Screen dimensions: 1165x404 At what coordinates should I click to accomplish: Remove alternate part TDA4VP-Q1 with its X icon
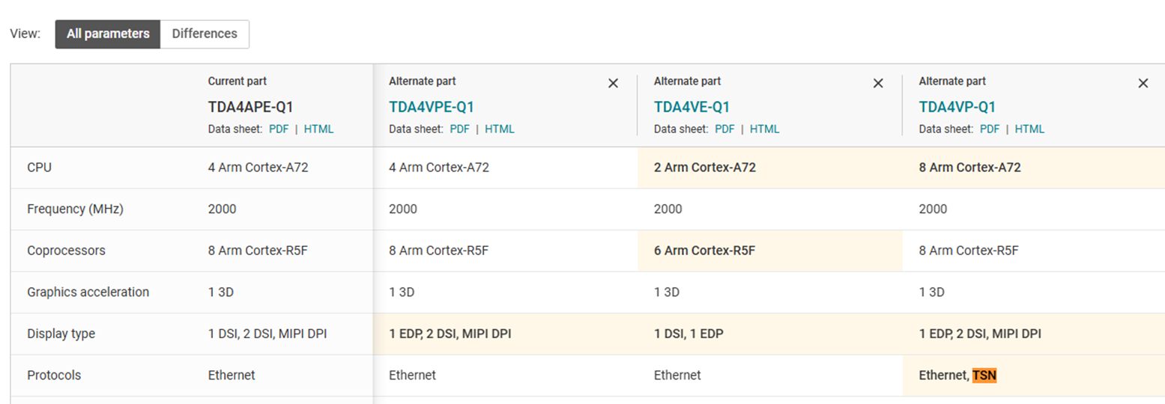[1143, 84]
